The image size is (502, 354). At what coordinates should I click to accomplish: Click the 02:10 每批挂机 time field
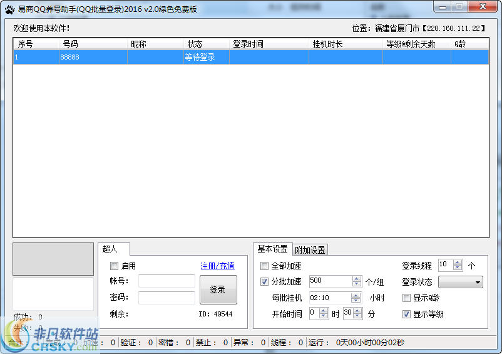pos(330,298)
